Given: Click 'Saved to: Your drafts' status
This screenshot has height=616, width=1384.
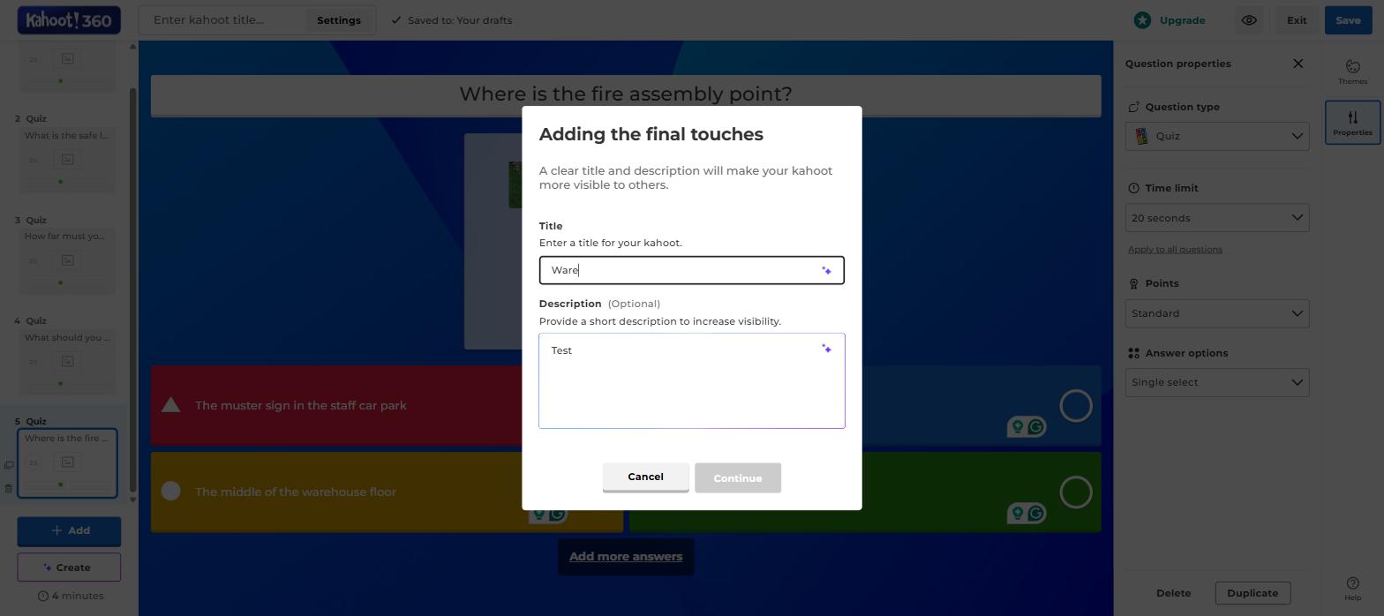Looking at the screenshot, I should pyautogui.click(x=452, y=20).
